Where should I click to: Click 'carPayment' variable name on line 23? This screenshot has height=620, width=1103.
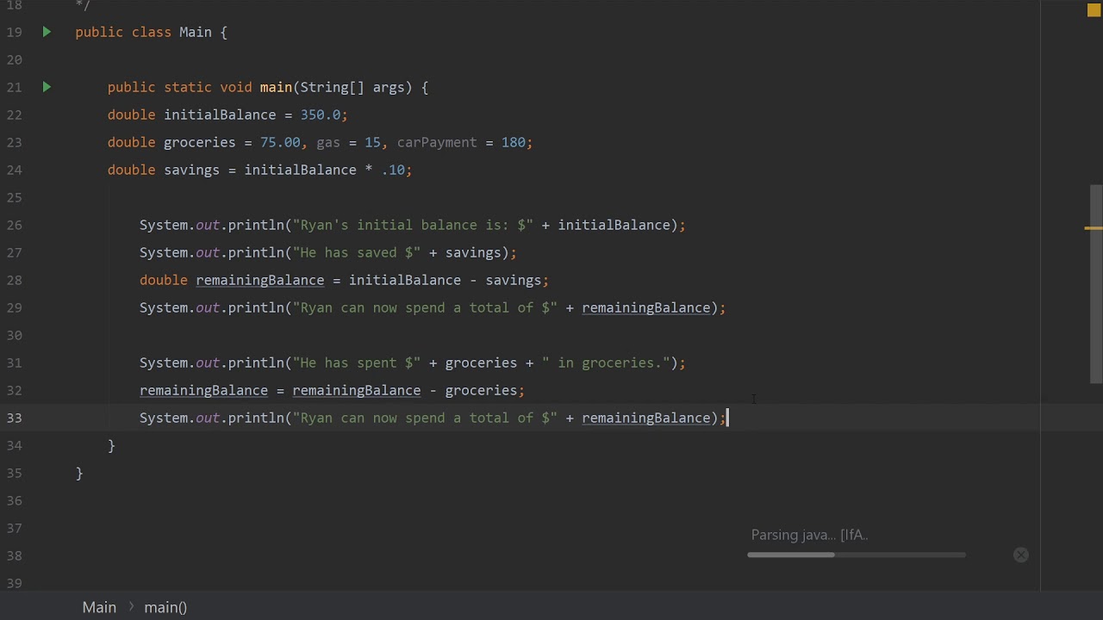437,142
